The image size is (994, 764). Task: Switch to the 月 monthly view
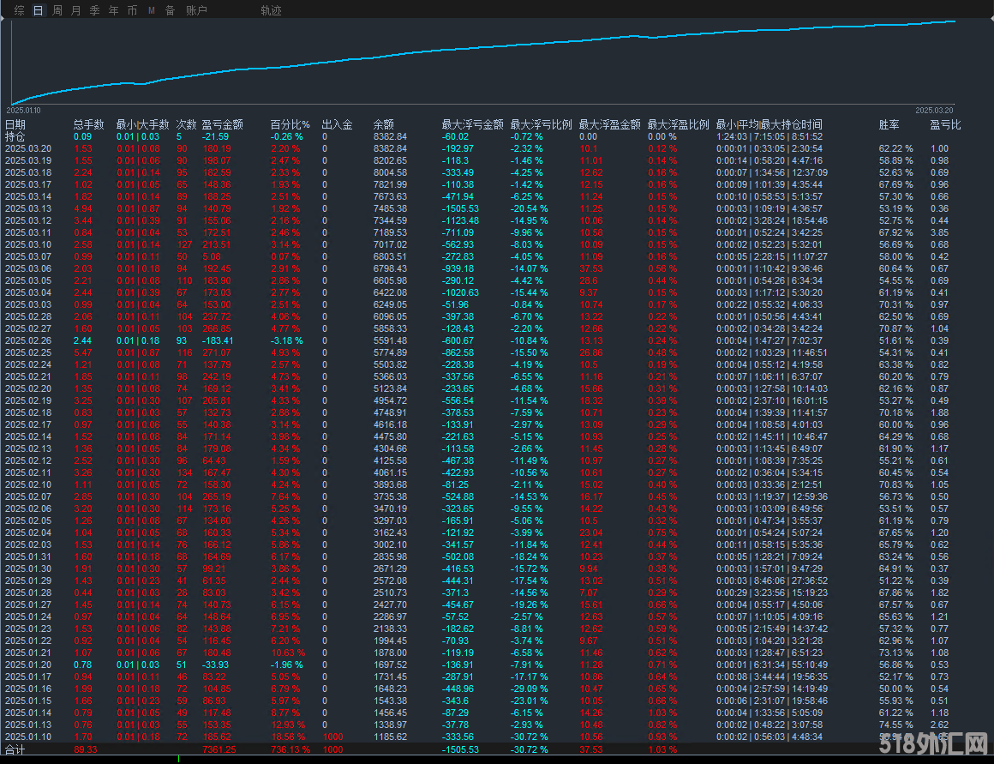coord(76,10)
